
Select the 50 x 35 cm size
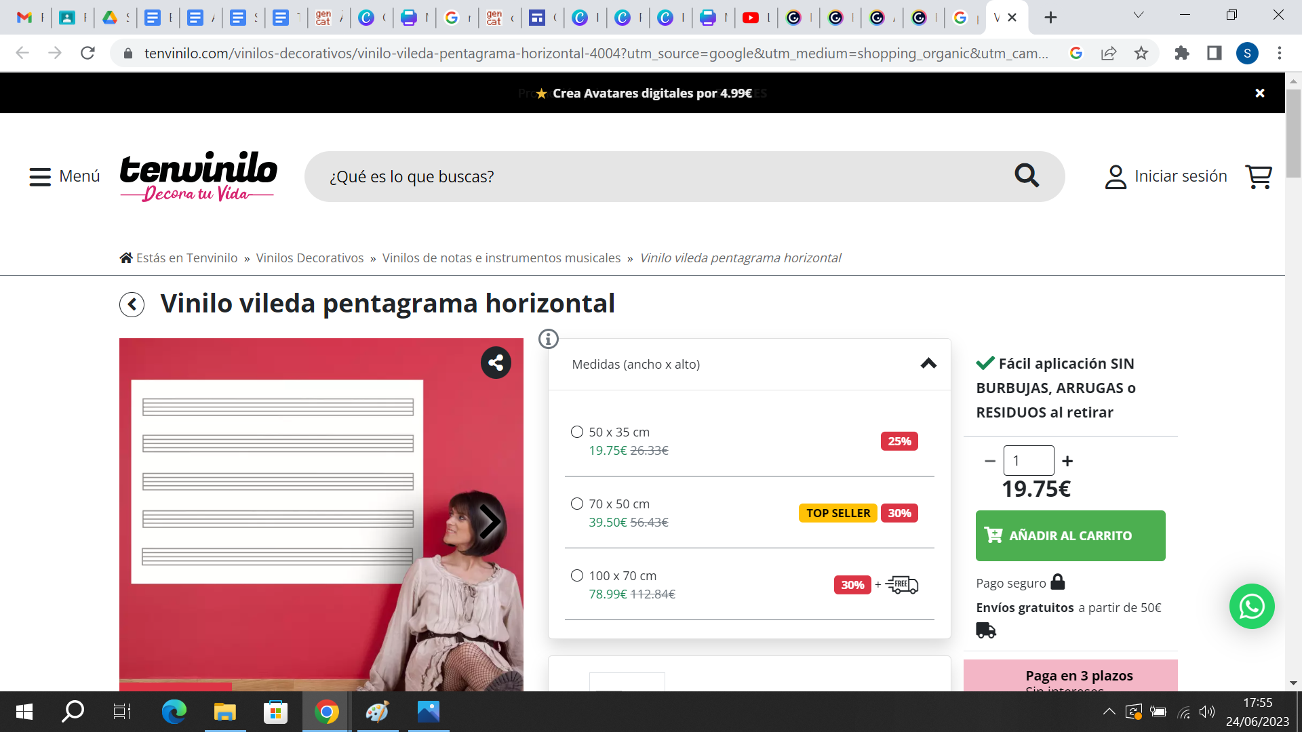(577, 432)
